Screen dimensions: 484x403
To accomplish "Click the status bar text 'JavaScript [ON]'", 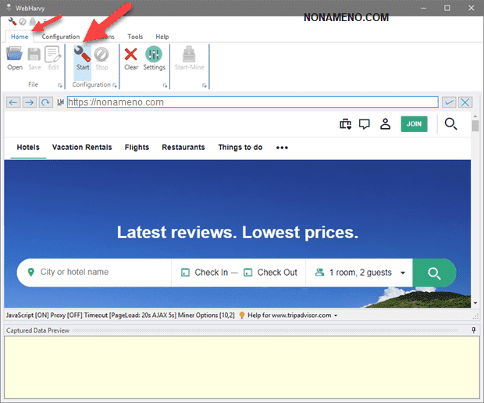I will [x=27, y=316].
